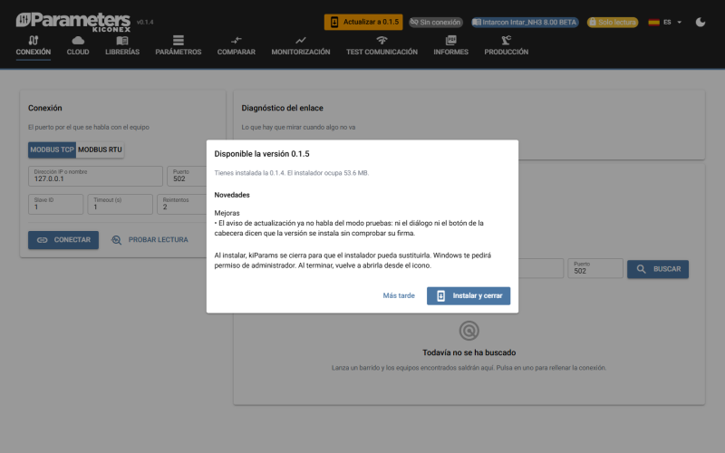Click the CLOUD tab label
Viewport: 725px width, 453px height.
click(x=78, y=53)
